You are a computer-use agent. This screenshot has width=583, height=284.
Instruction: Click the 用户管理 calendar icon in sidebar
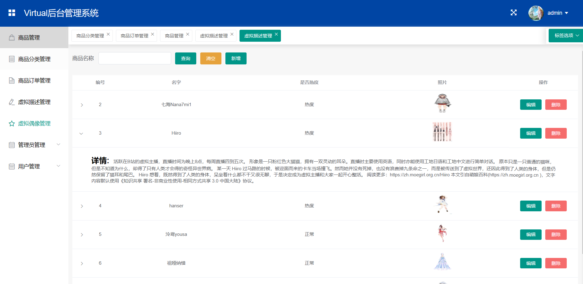pyautogui.click(x=12, y=166)
